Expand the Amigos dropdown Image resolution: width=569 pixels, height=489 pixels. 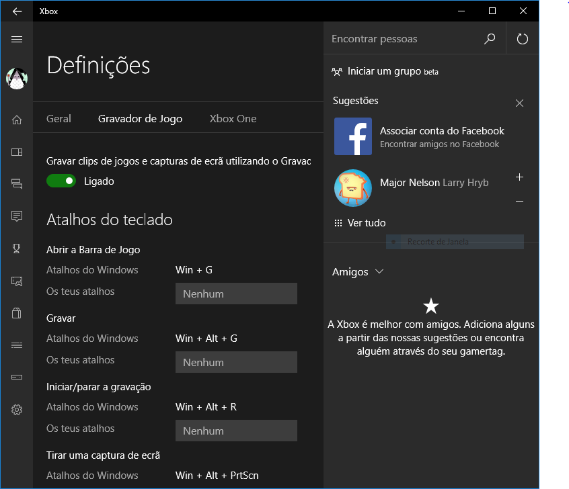click(x=358, y=272)
